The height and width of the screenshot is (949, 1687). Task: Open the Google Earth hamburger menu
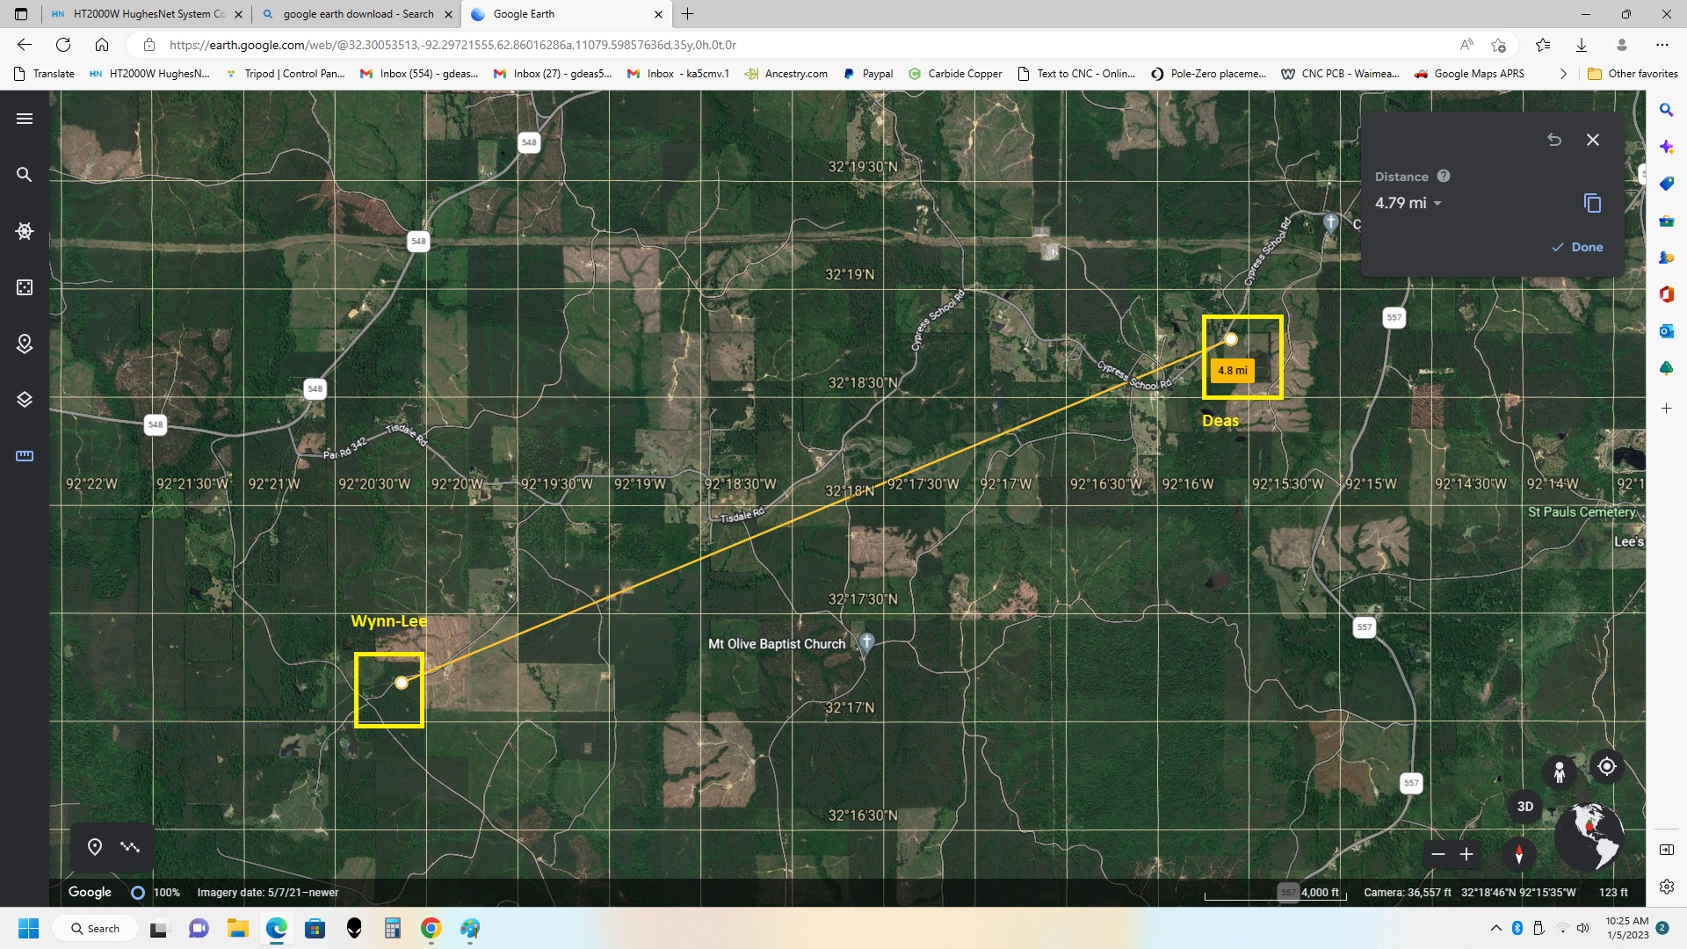(x=25, y=119)
